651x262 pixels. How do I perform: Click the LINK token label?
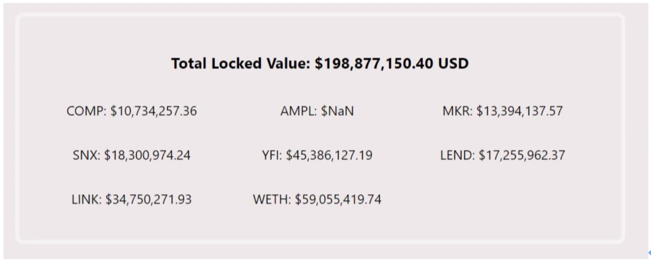click(x=87, y=199)
